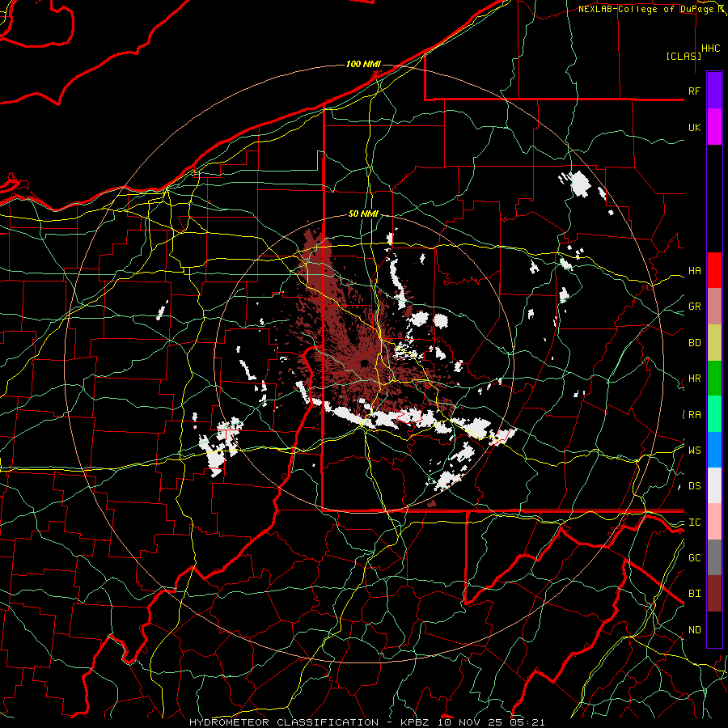This screenshot has height=728, width=728.
Task: Click the UK legend label
Action: 694,127
